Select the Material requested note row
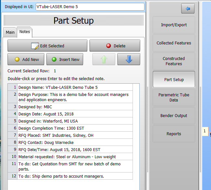This screenshot has height=190, width=211. tap(75, 157)
